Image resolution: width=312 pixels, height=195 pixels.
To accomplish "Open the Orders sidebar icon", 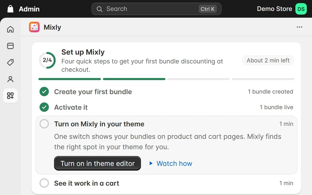I will (x=10, y=46).
